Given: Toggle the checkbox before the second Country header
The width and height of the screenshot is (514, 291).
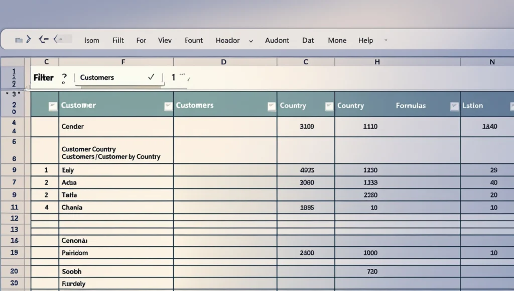Looking at the screenshot, I should click(x=329, y=106).
